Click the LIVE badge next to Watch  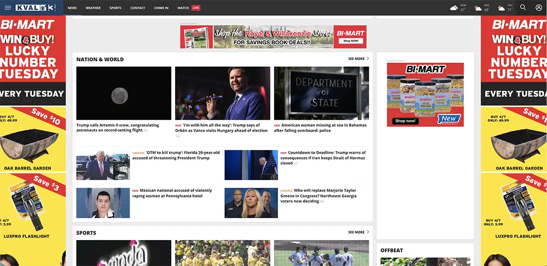click(x=196, y=7)
